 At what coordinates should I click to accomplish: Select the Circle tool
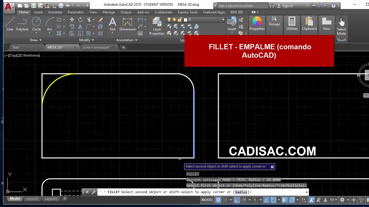pos(36,24)
